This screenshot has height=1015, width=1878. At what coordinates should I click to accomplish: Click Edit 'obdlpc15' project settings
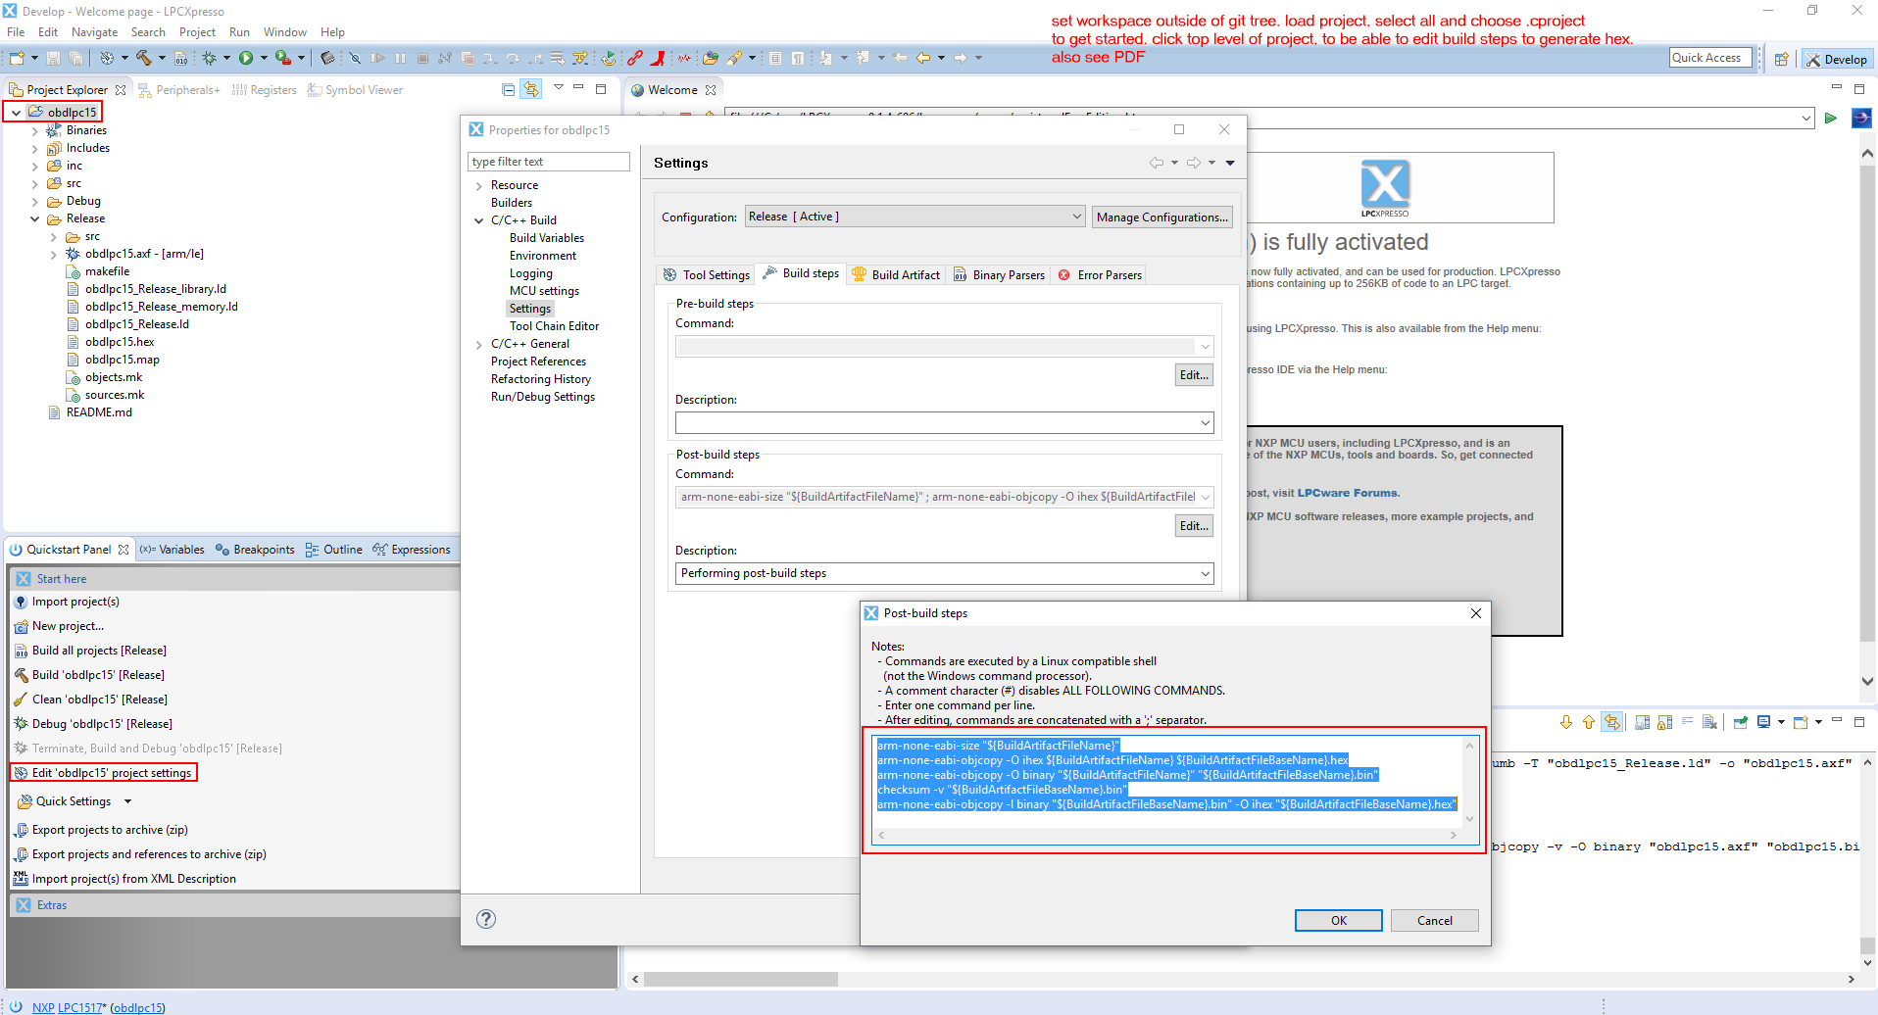112,773
